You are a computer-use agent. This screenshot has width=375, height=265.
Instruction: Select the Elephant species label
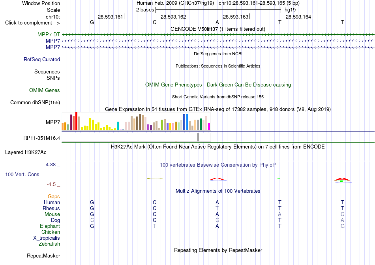[x=50, y=226]
